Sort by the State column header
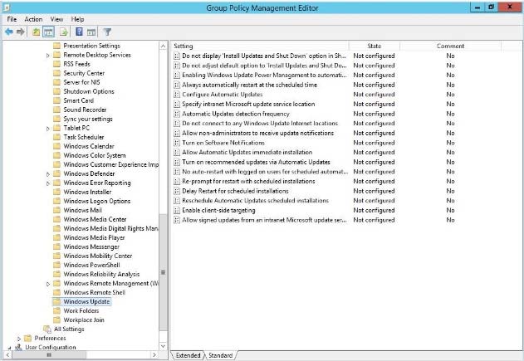 [x=374, y=46]
